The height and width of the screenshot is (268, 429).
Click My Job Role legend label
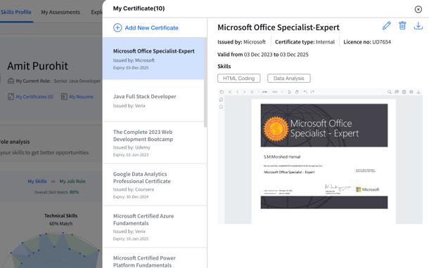[x=72, y=181]
